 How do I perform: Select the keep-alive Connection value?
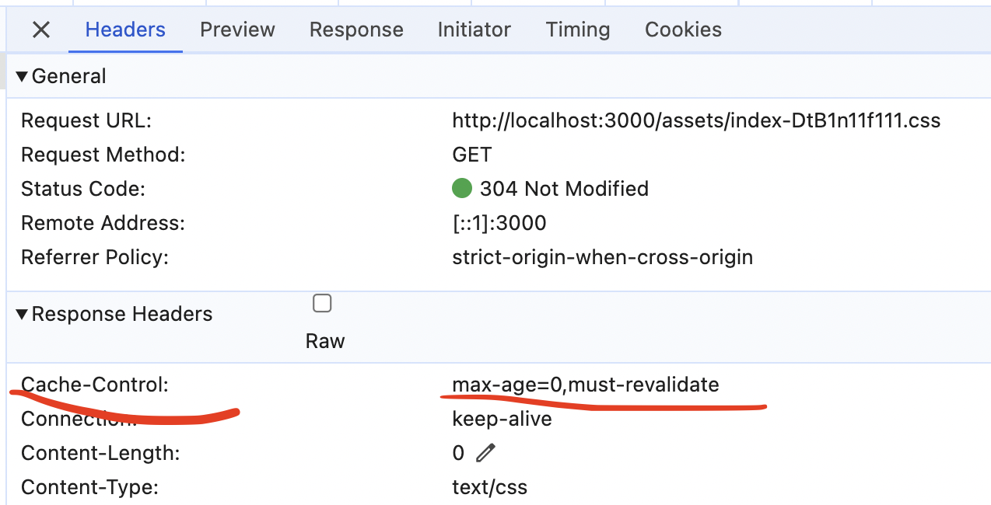coord(502,418)
